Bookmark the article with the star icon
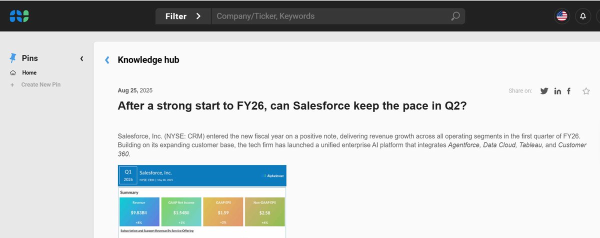600x238 pixels. [x=586, y=91]
